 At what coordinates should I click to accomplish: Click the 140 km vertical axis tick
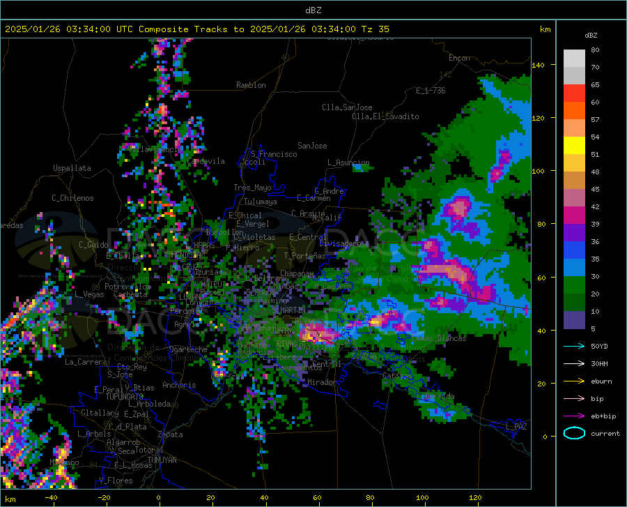(539, 65)
